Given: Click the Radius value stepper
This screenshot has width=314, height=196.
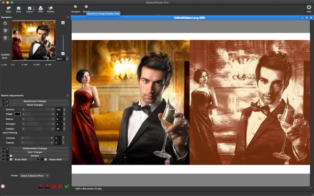Looking at the screenshot, I should click(64, 119).
